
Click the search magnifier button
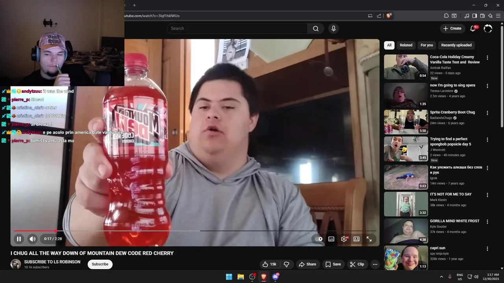click(x=316, y=28)
